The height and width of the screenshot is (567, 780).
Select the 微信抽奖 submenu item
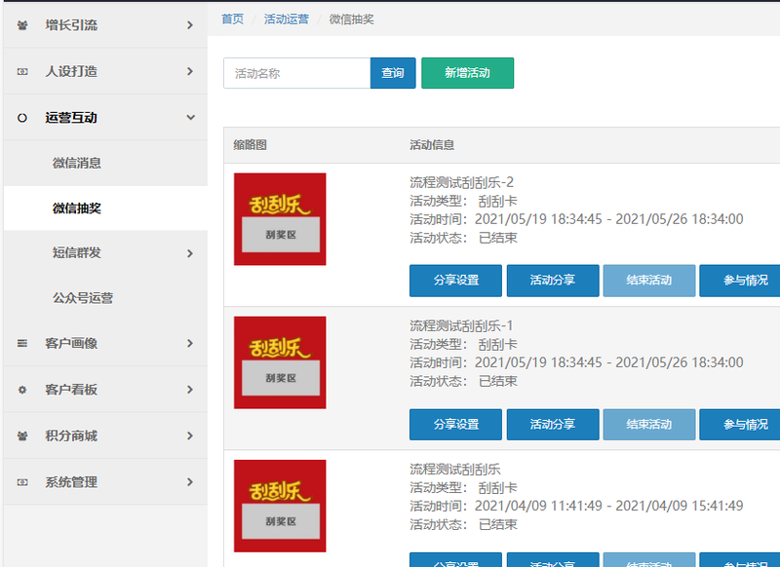(x=77, y=208)
